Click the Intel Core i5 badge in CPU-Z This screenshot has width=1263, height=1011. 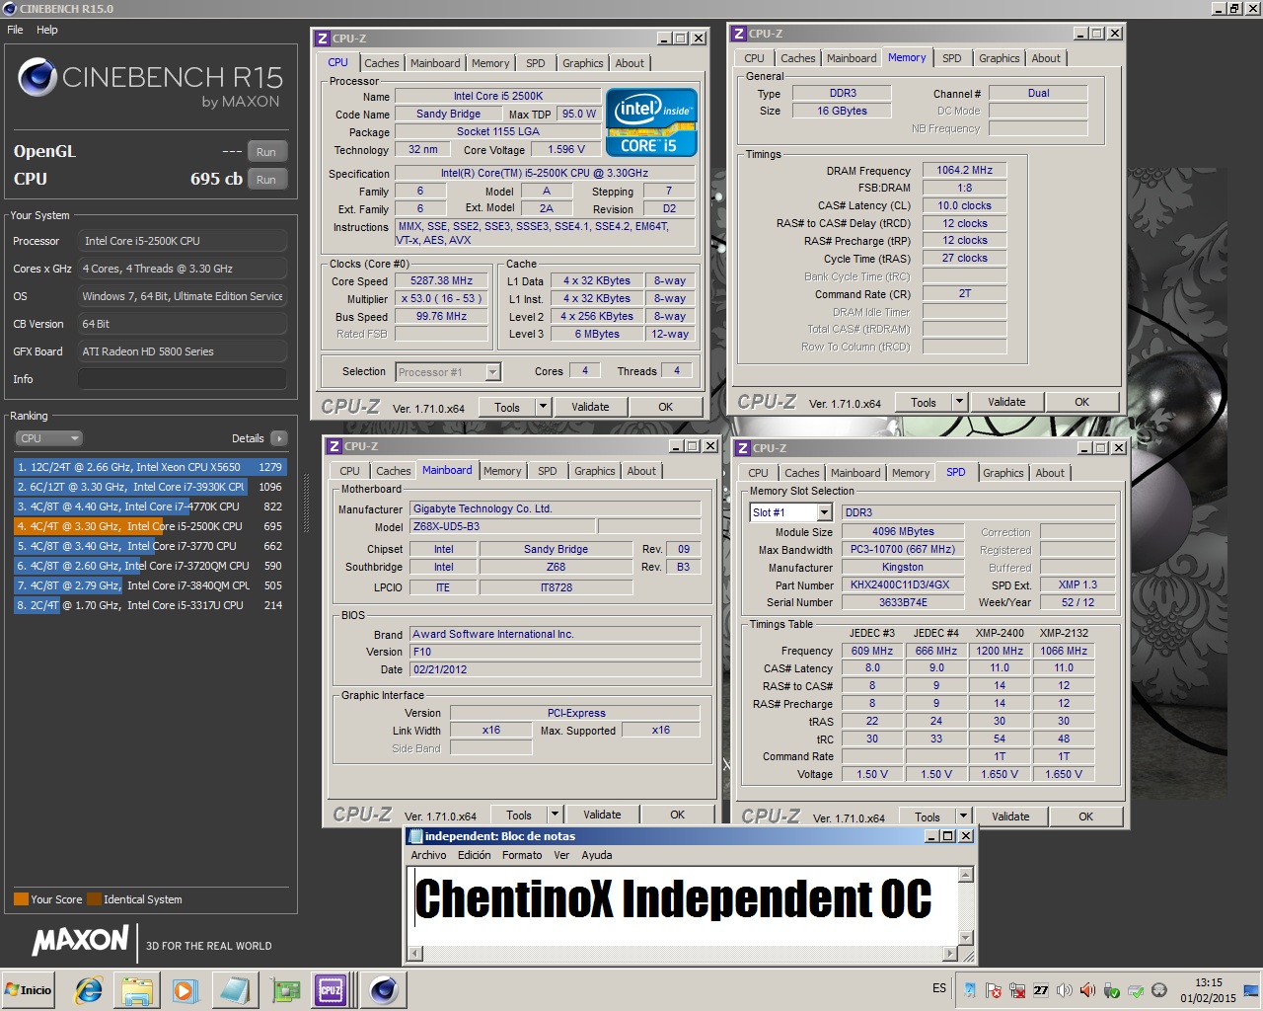click(x=651, y=122)
